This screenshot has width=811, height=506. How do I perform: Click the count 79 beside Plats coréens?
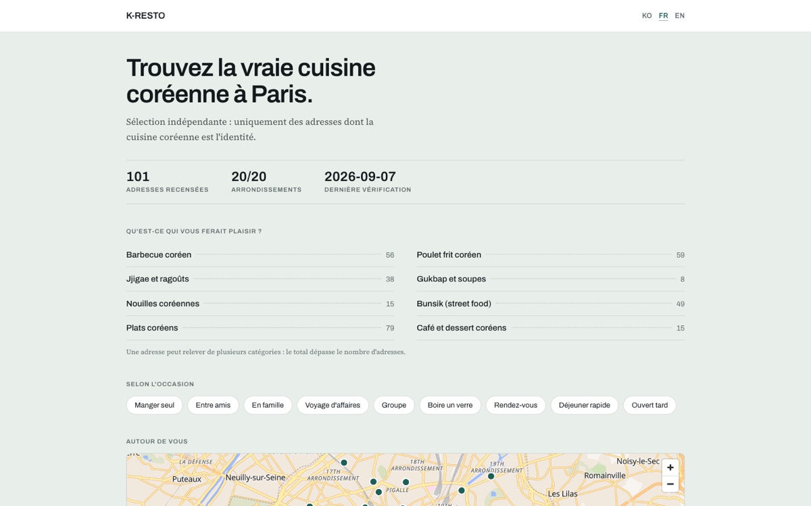click(390, 328)
